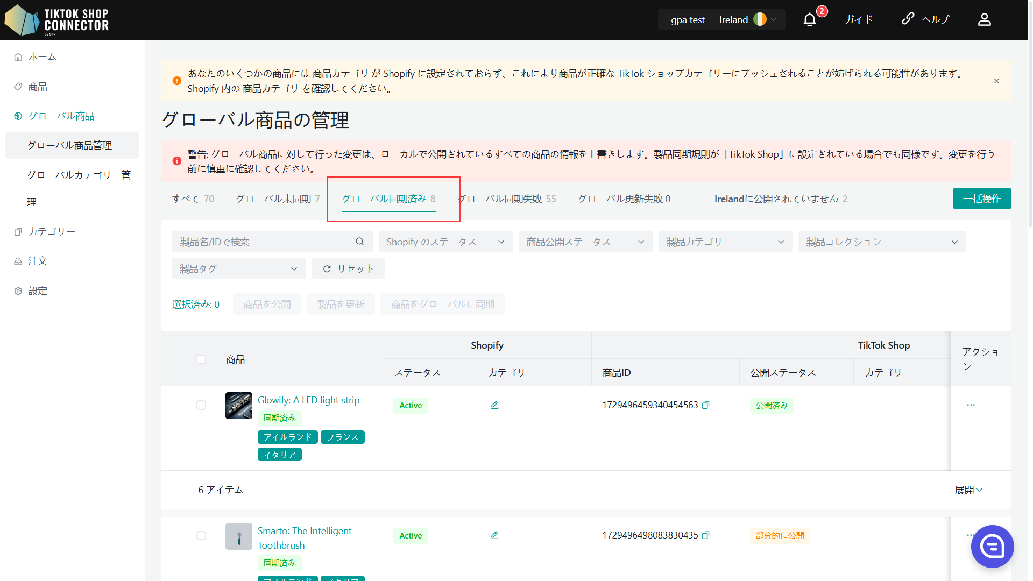Click the help link icon
The height and width of the screenshot is (581, 1033).
(x=908, y=19)
